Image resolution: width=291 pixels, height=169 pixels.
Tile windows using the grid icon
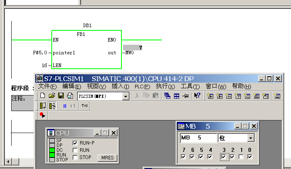[176, 96]
